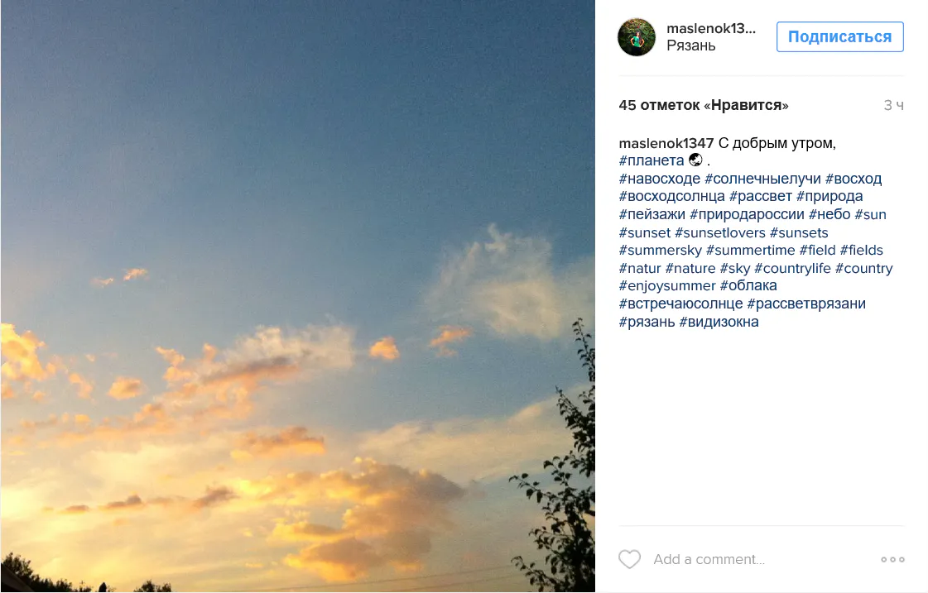Open the #рассветврязани hashtag
The height and width of the screenshot is (593, 928).
(806, 304)
